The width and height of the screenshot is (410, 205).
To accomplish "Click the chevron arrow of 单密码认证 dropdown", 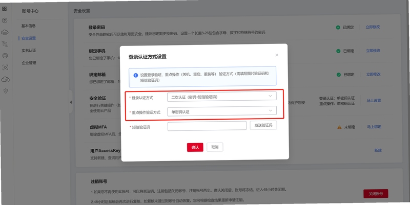I will 271,110.
